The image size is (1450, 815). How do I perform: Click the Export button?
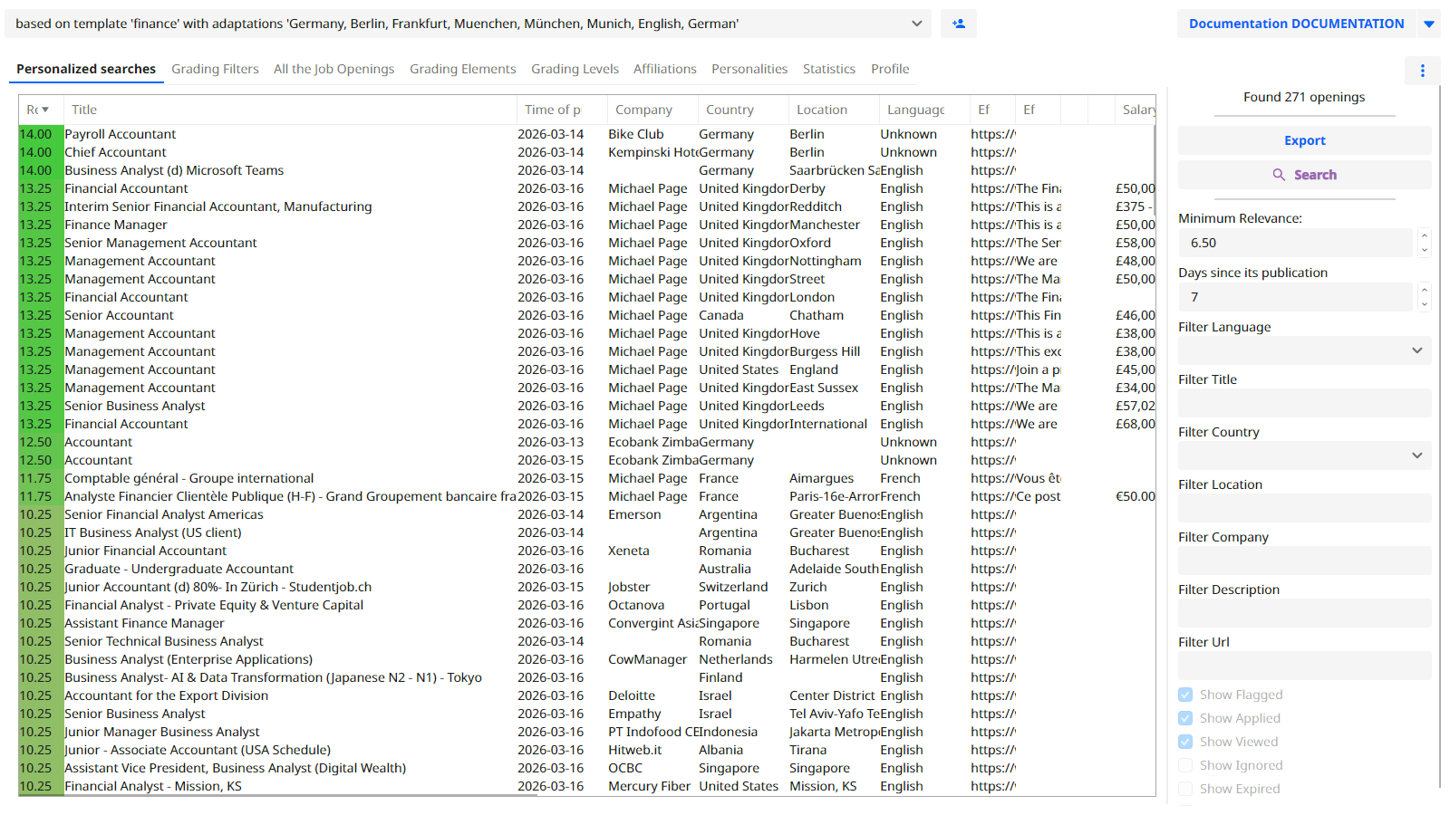(1304, 139)
